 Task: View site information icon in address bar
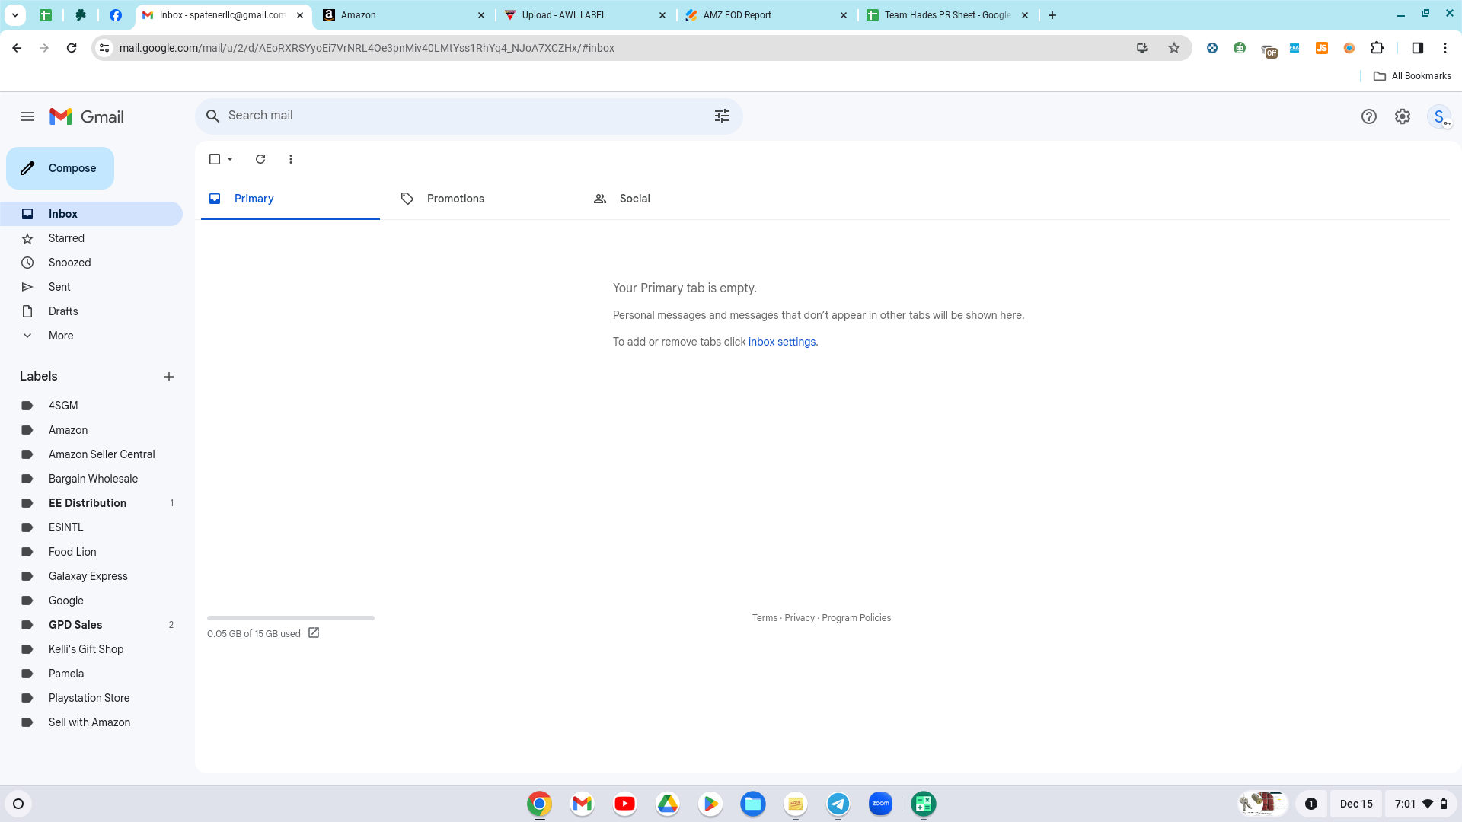point(104,48)
